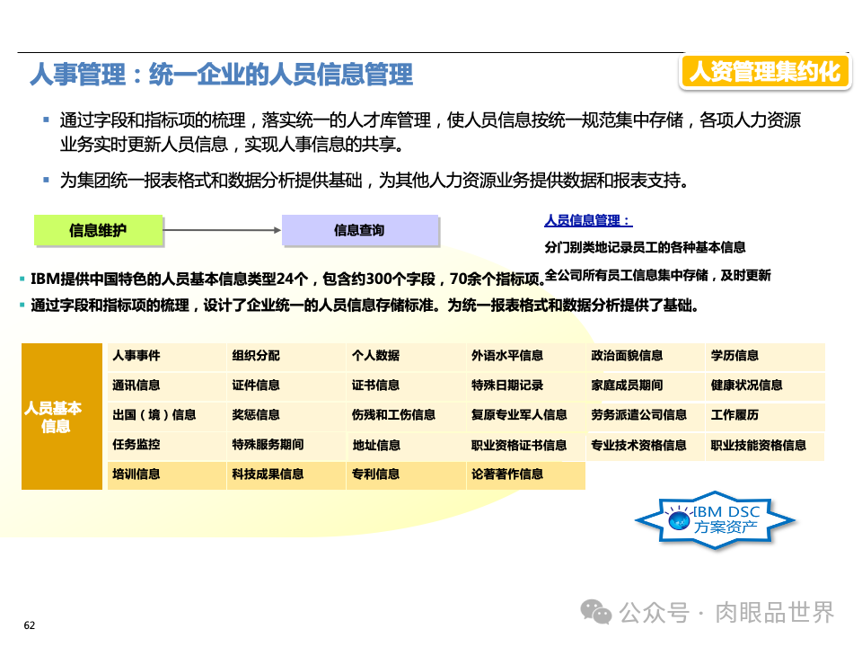Select the 劳务派遣公司信息 cell
The height and width of the screenshot is (647, 862).
point(645,416)
